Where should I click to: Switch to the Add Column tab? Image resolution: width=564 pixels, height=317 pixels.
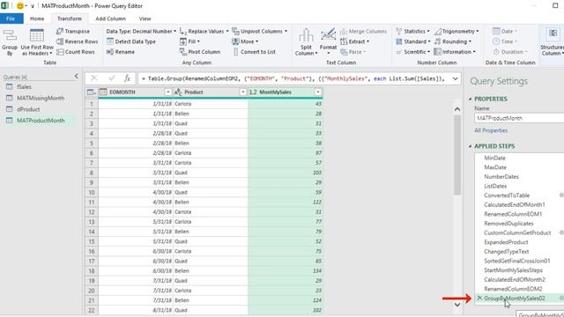(111, 18)
